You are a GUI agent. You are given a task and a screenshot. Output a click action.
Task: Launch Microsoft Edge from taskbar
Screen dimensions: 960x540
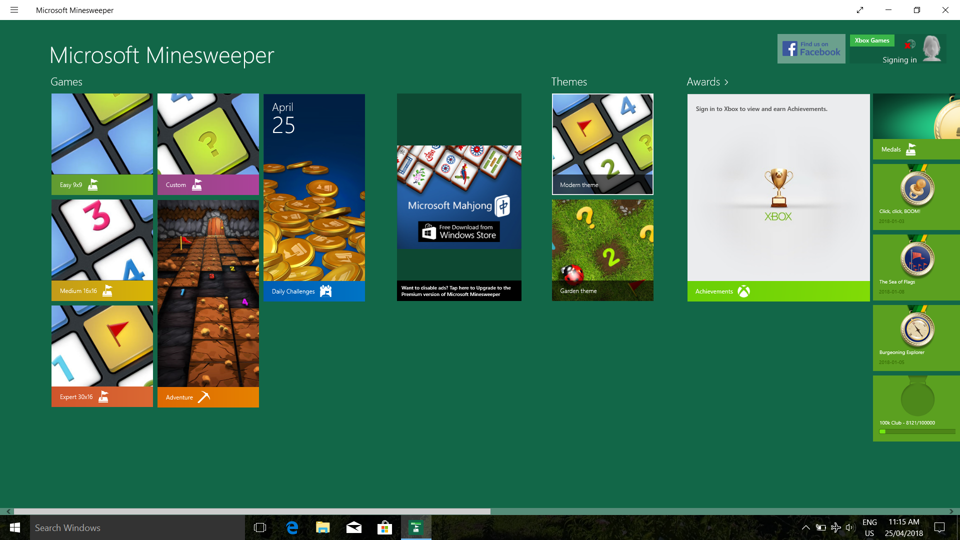click(292, 527)
